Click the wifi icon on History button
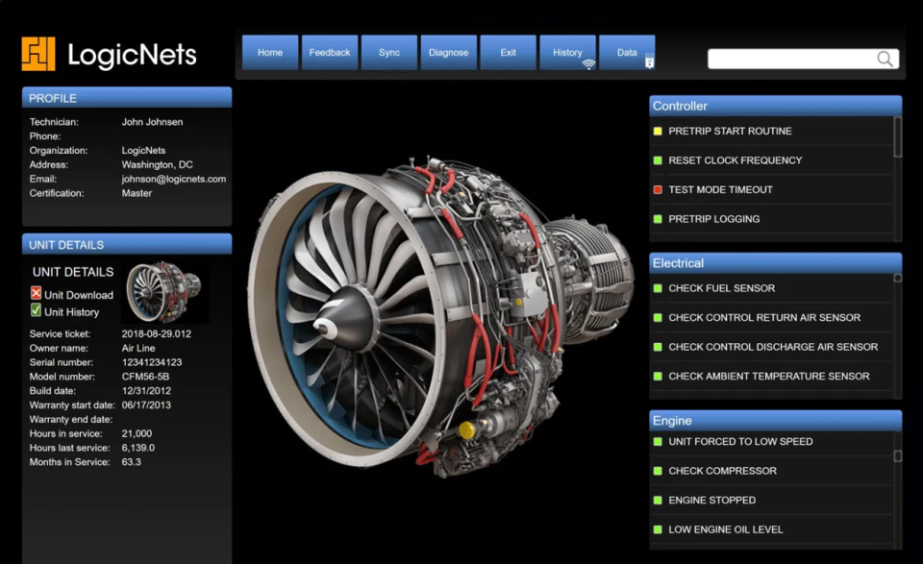The image size is (923, 564). pos(588,64)
